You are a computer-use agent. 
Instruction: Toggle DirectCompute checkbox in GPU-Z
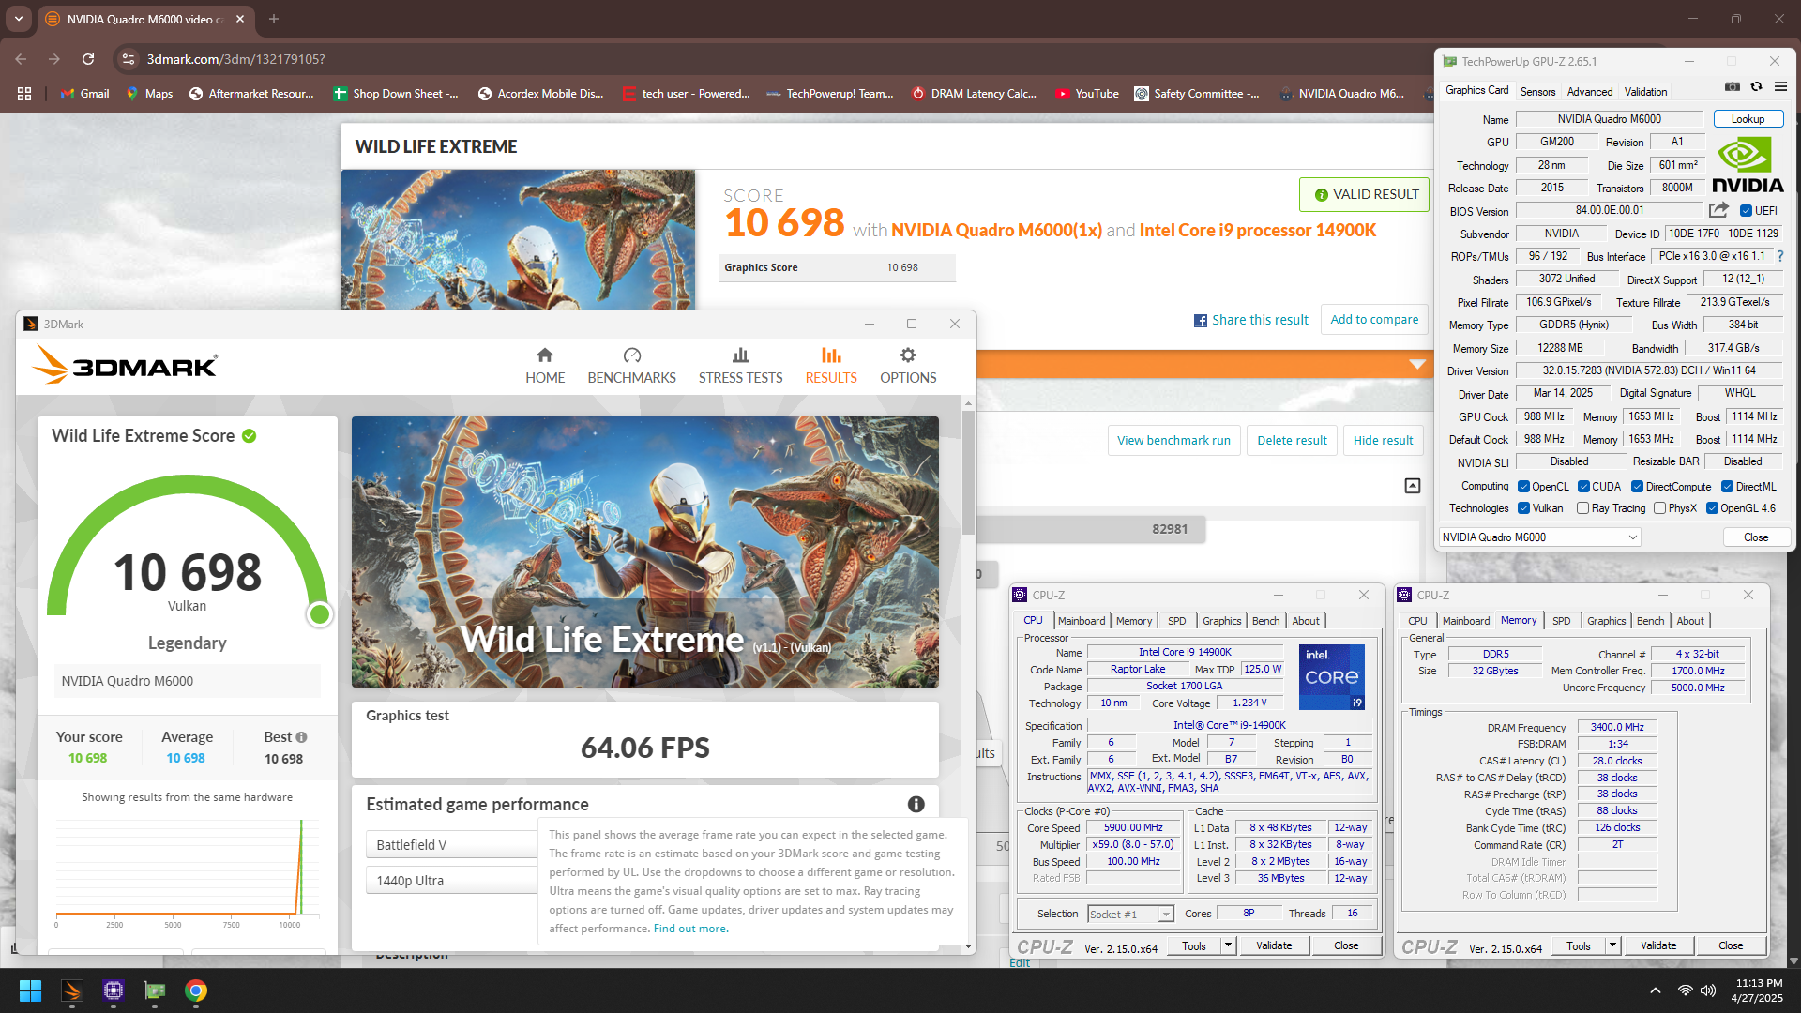pyautogui.click(x=1637, y=487)
